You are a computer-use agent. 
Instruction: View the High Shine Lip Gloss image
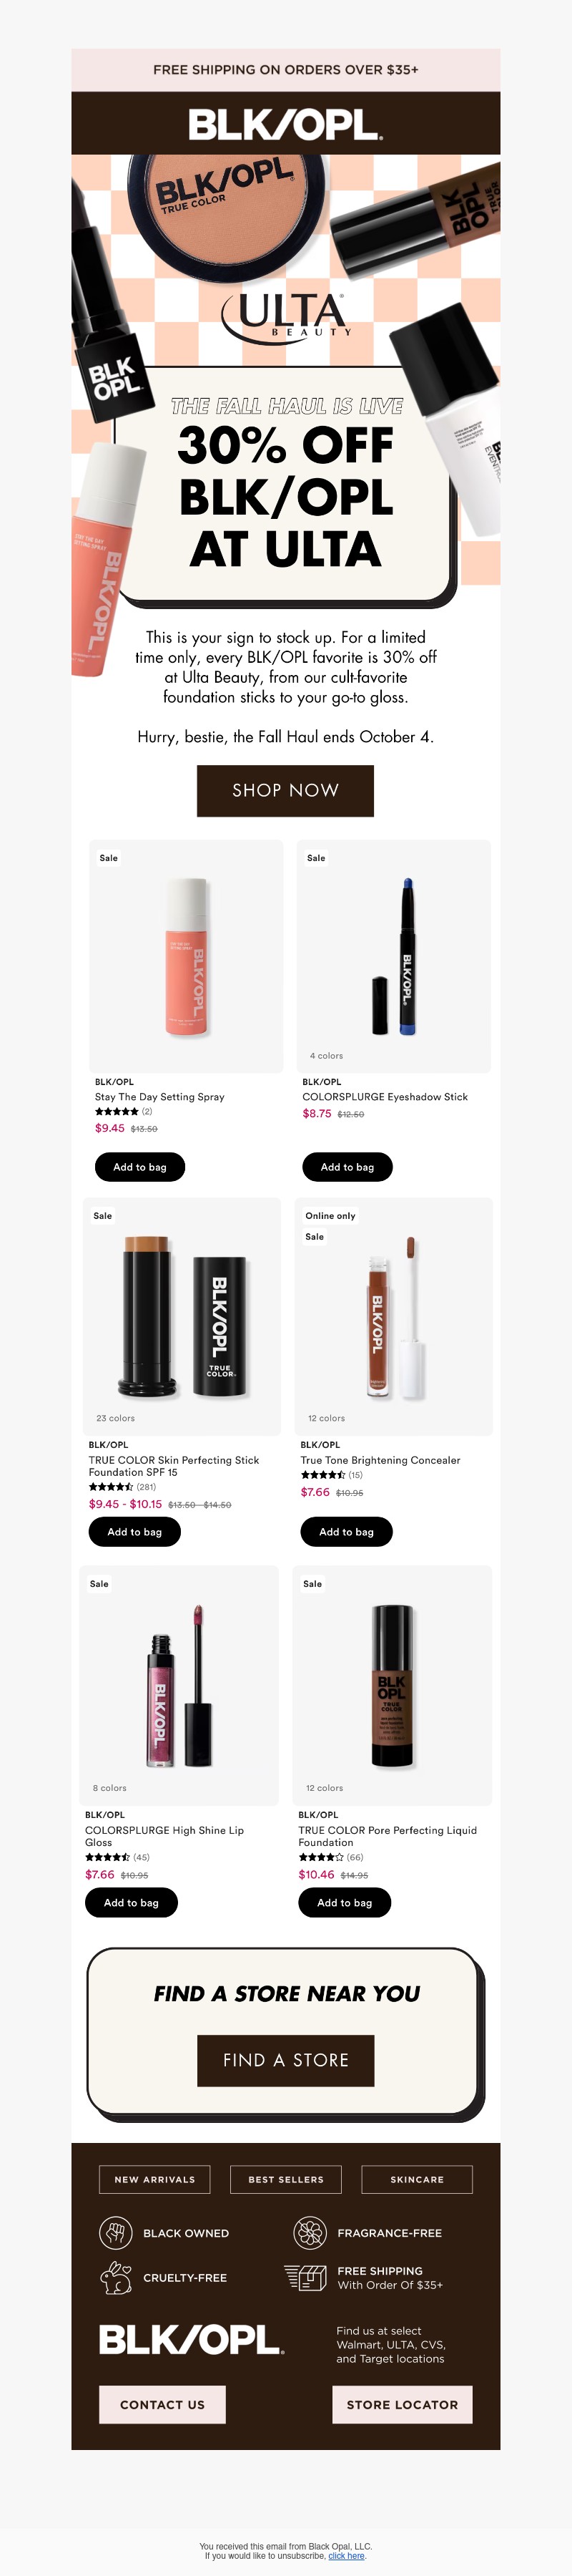(179, 1685)
